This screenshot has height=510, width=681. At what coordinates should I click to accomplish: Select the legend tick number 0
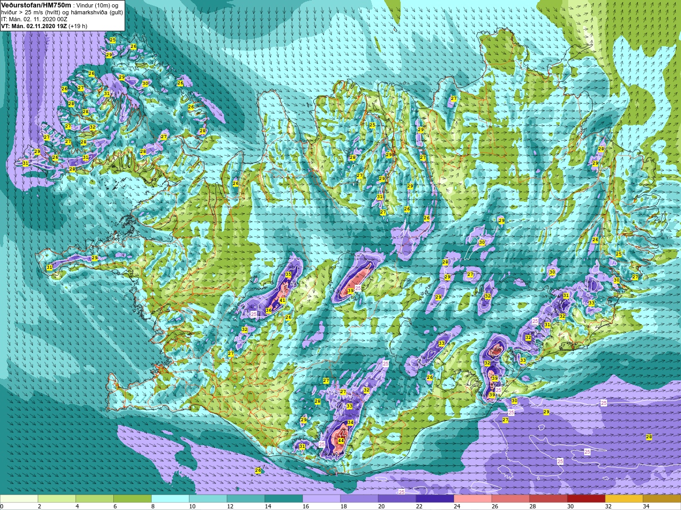coord(2,506)
